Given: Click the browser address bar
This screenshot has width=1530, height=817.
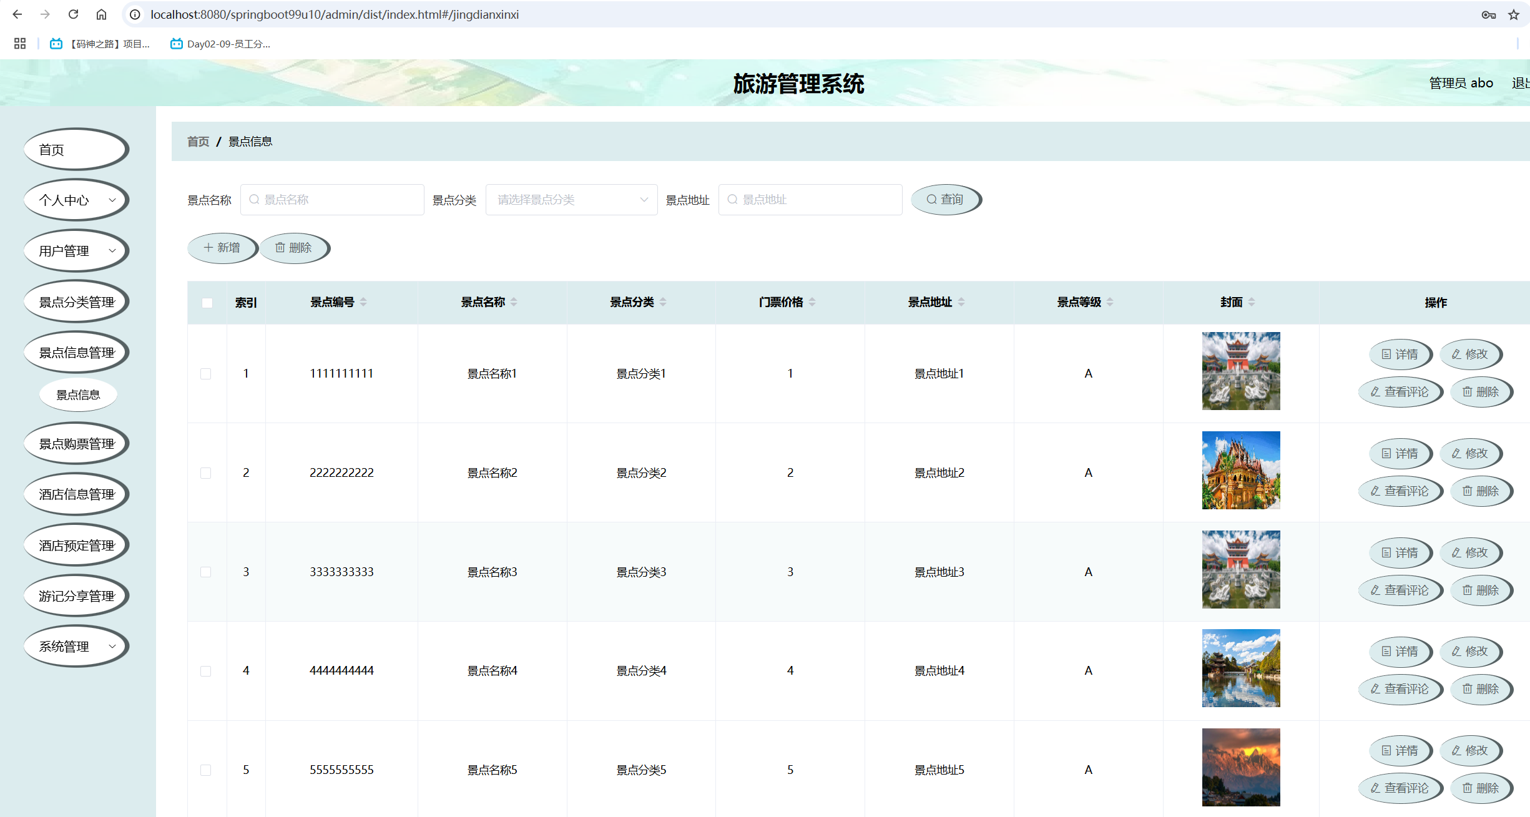Looking at the screenshot, I should [799, 14].
